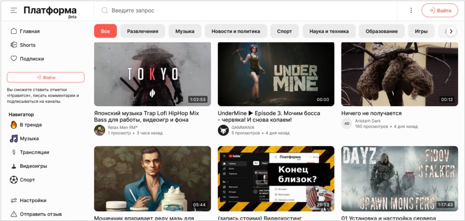Open GAMMANIA channel avatar
Screen dimensions: 465x221
click(x=223, y=130)
